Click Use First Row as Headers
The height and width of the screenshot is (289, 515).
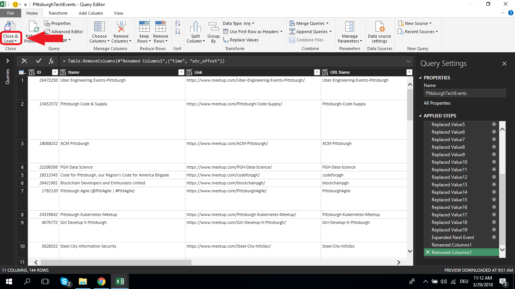pyautogui.click(x=253, y=32)
